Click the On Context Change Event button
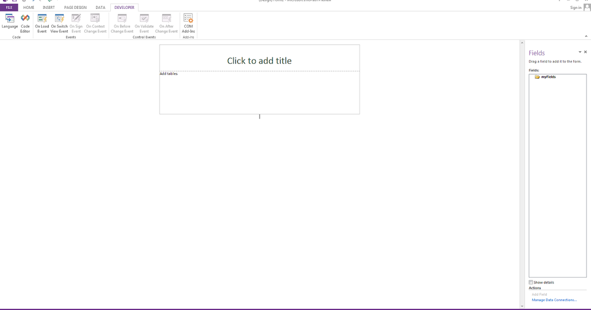Image resolution: width=591 pixels, height=310 pixels. 95,23
